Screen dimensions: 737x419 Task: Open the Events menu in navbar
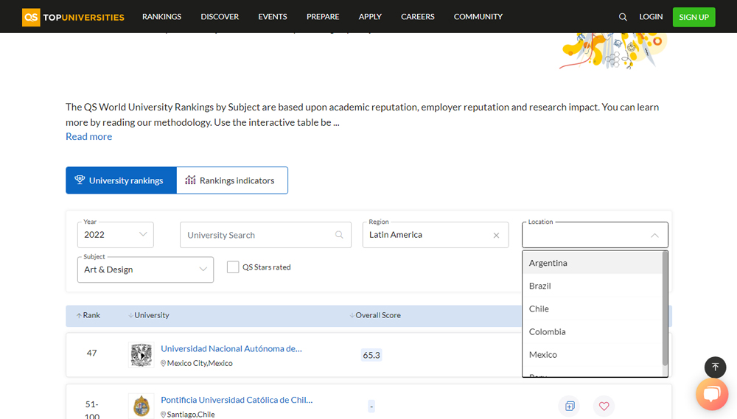point(273,16)
